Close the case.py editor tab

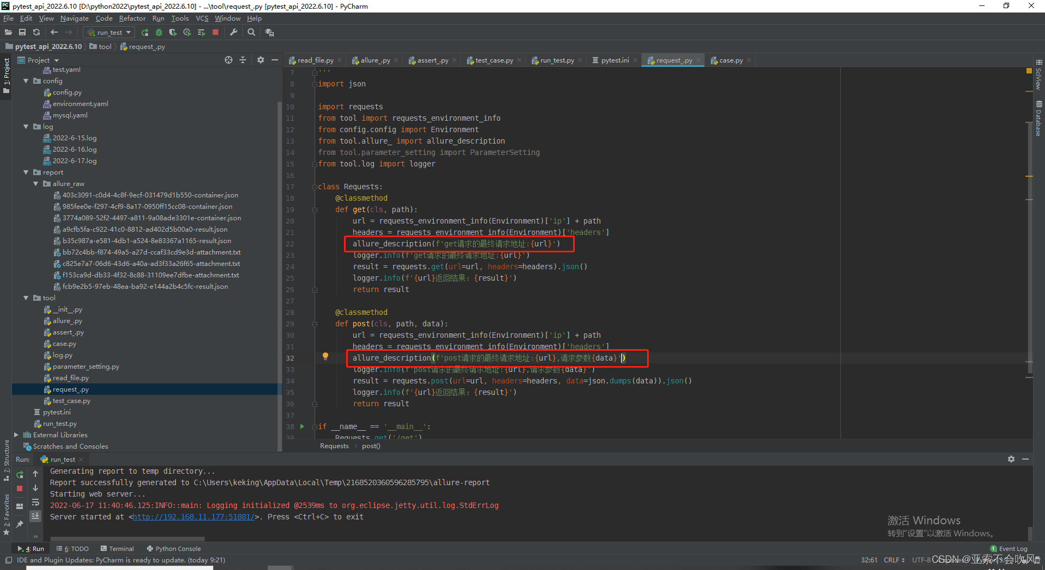tap(749, 60)
